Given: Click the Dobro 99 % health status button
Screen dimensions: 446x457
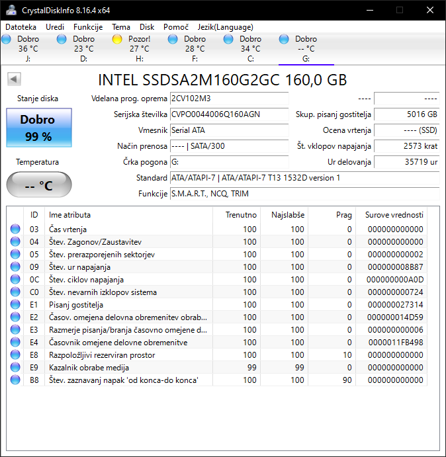Looking at the screenshot, I should tap(39, 128).
